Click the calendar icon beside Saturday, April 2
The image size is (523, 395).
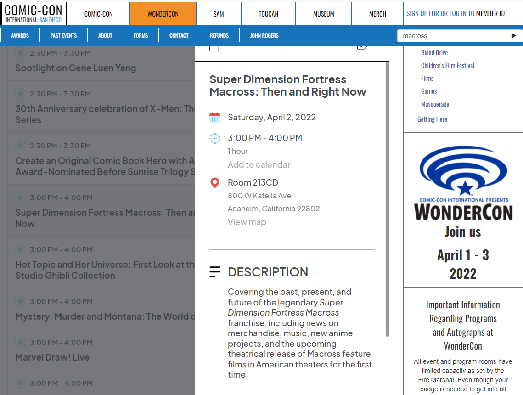pyautogui.click(x=215, y=118)
